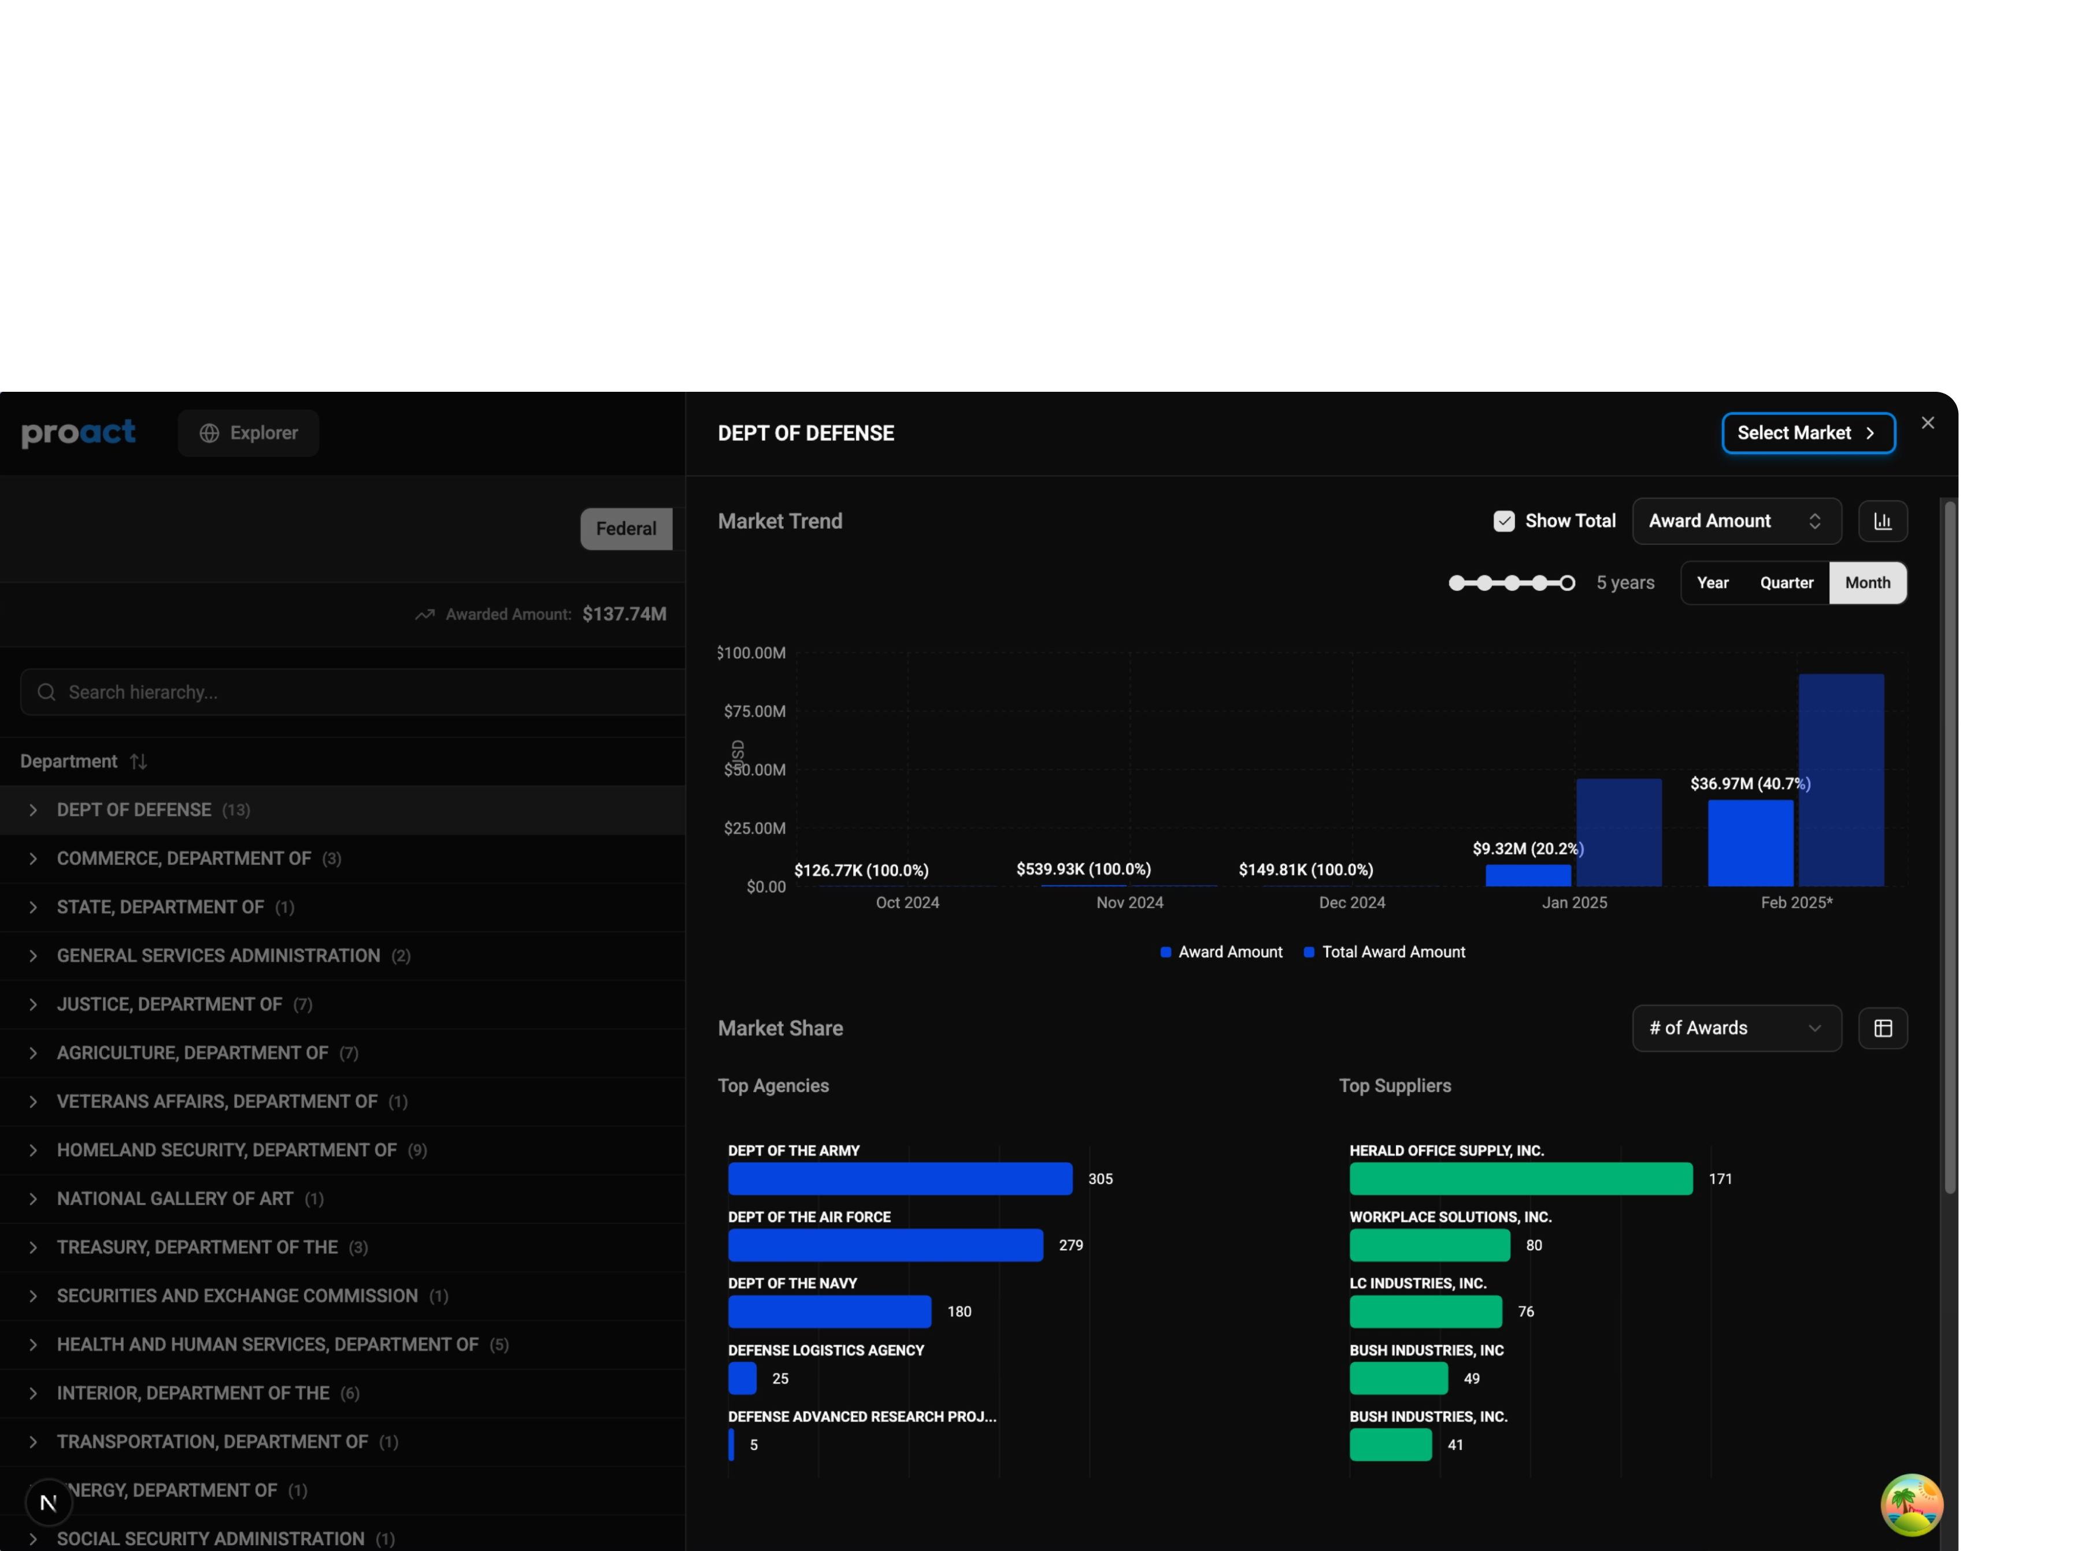Toggle the Show Total checkbox
This screenshot has width=2074, height=1551.
click(x=1504, y=521)
